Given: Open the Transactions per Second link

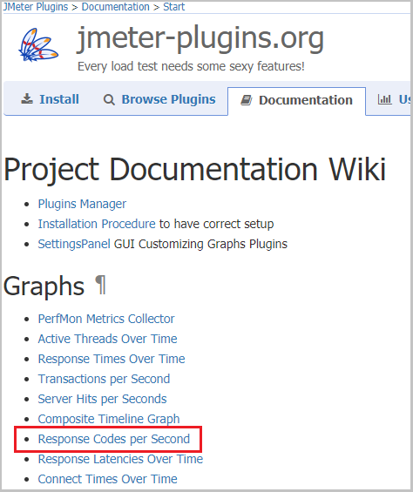Looking at the screenshot, I should 104,379.
